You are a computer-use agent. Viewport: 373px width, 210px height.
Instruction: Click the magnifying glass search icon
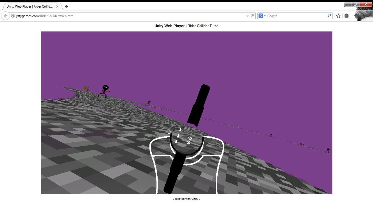329,16
